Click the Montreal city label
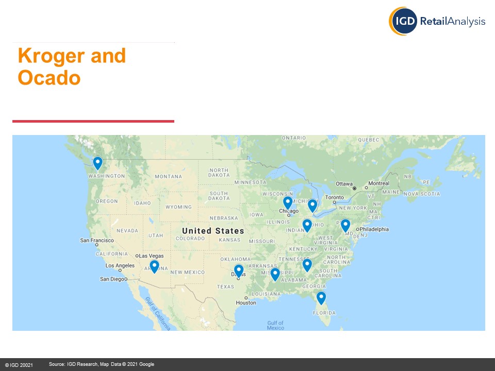495x371 pixels. coord(379,183)
